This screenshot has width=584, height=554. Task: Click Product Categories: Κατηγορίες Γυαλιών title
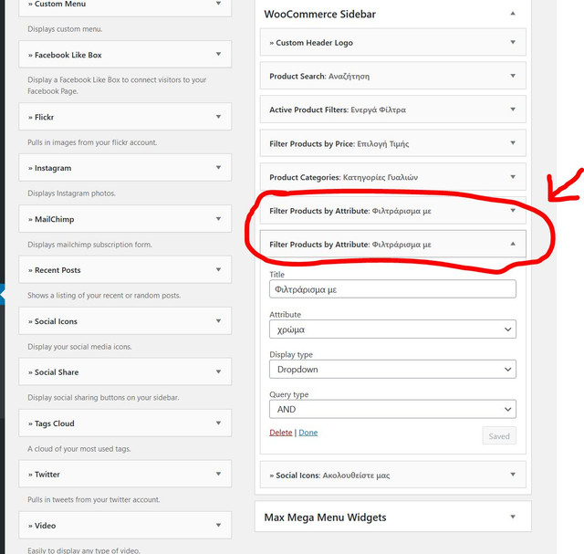click(x=344, y=177)
